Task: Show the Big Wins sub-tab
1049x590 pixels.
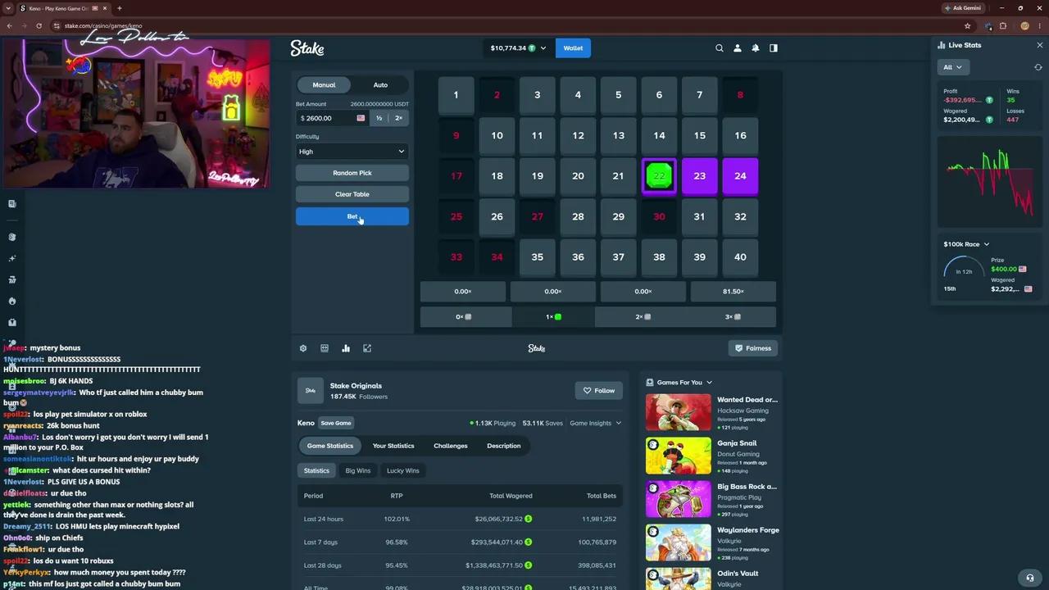Action: pos(358,471)
